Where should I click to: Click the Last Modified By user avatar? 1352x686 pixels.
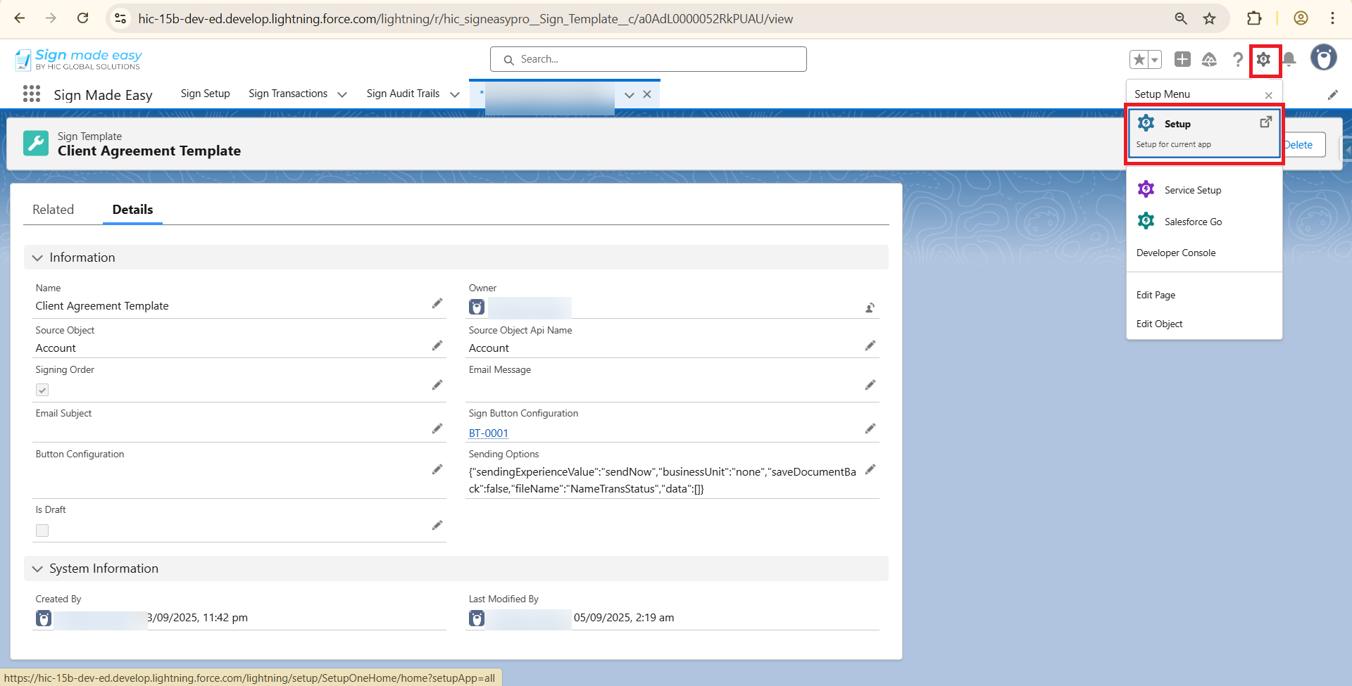(477, 618)
